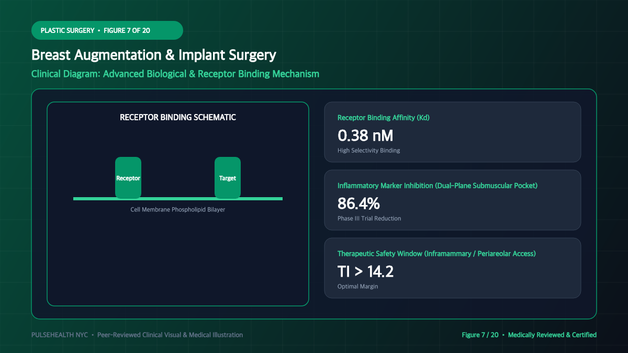
Task: Select the Target block in the schematic
Action: point(228,178)
